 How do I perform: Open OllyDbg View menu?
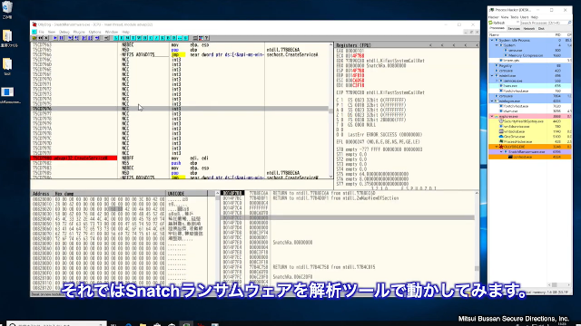(52, 33)
